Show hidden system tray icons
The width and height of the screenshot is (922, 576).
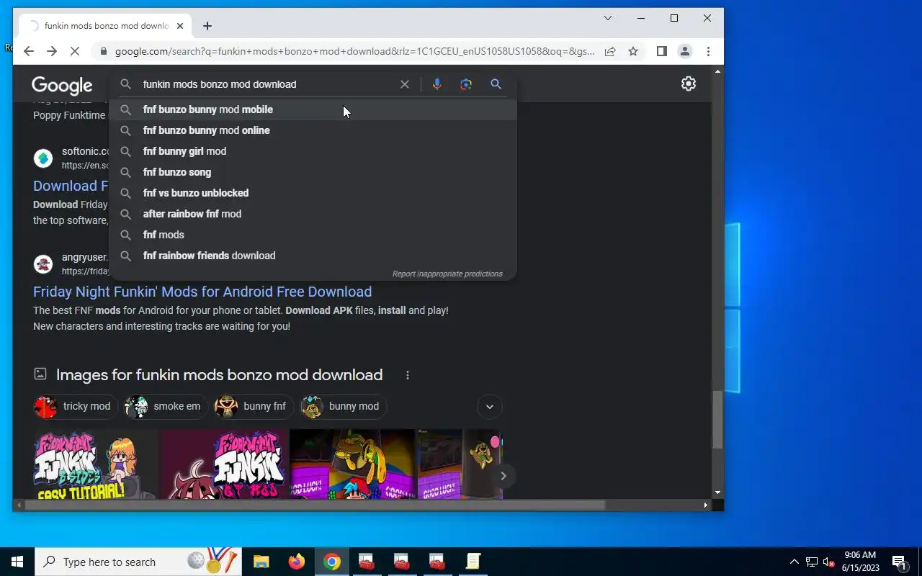[795, 562]
